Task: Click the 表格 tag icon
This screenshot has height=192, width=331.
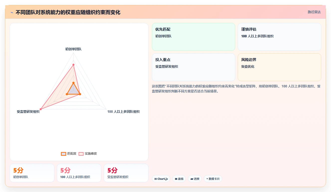Action: tap(176, 179)
